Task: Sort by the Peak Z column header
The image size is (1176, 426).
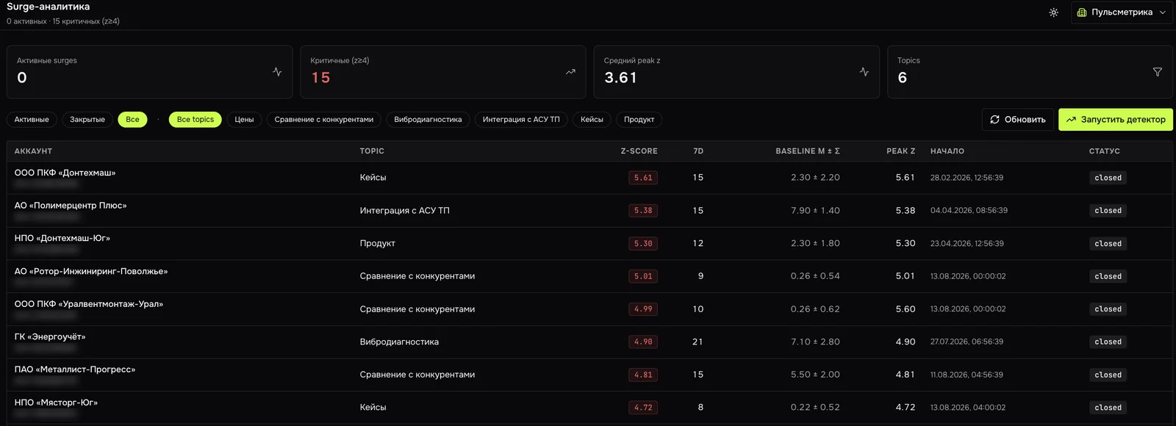Action: (900, 151)
